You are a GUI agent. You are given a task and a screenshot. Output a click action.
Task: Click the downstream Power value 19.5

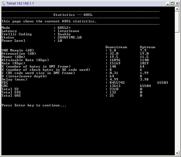pos(114,57)
